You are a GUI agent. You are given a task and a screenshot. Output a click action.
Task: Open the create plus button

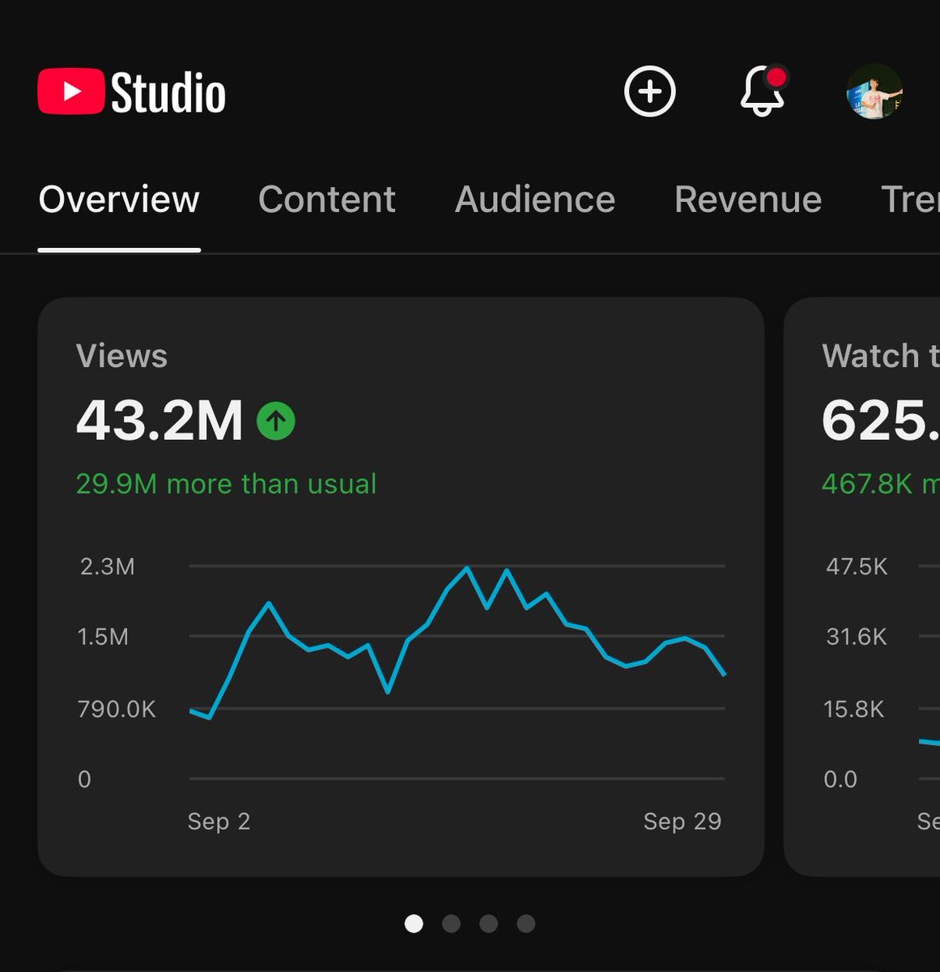[x=649, y=92]
